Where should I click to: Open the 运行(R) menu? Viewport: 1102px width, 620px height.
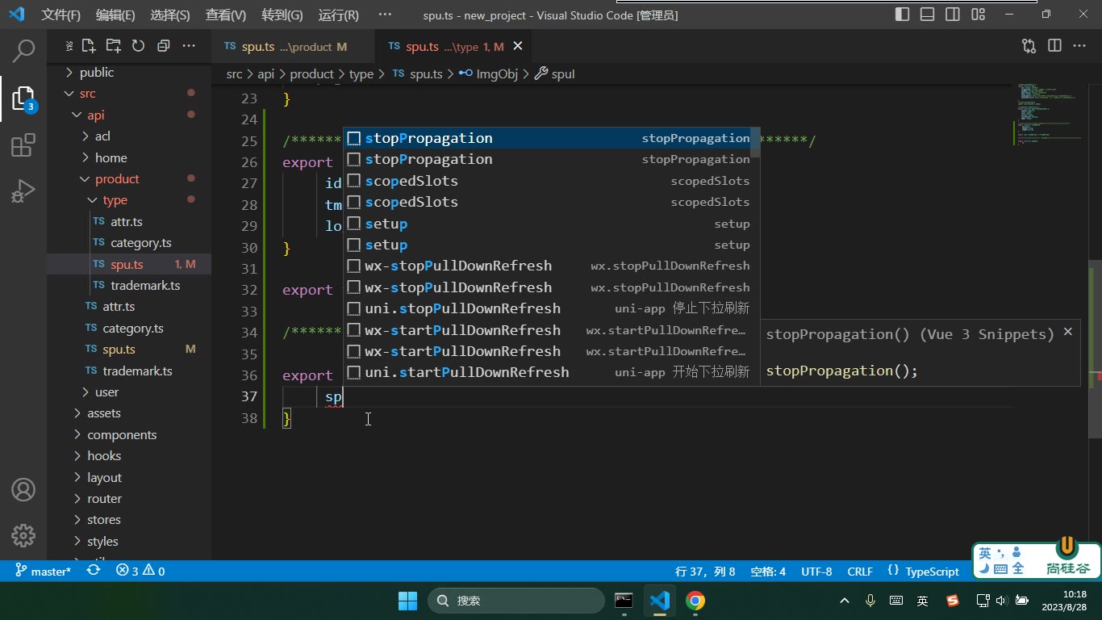point(339,15)
